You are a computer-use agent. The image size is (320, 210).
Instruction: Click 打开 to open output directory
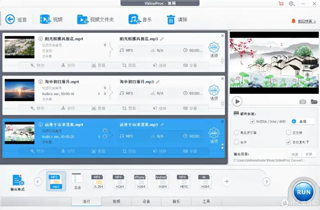point(309,154)
